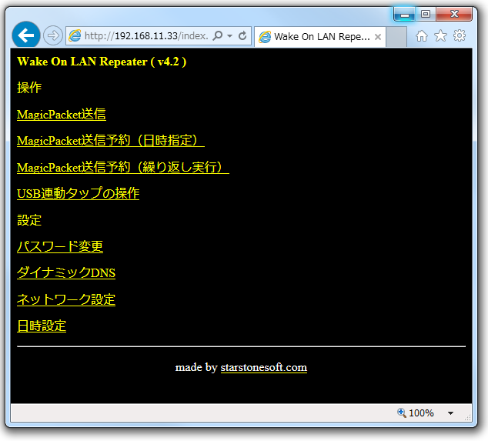The height and width of the screenshot is (441, 488).
Task: Go back with the browser Back arrow
Action: click(26, 35)
